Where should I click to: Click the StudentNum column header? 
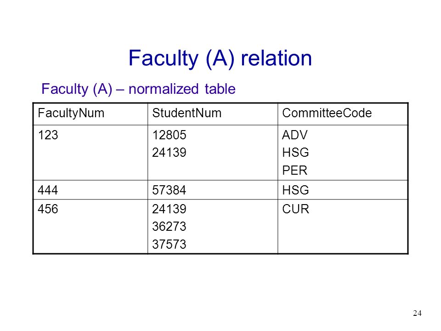point(187,113)
